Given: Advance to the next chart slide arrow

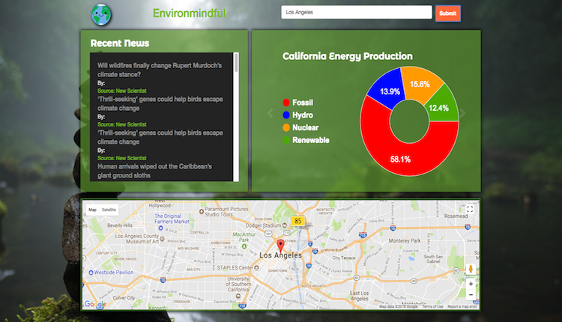Looking at the screenshot, I should click(x=462, y=113).
